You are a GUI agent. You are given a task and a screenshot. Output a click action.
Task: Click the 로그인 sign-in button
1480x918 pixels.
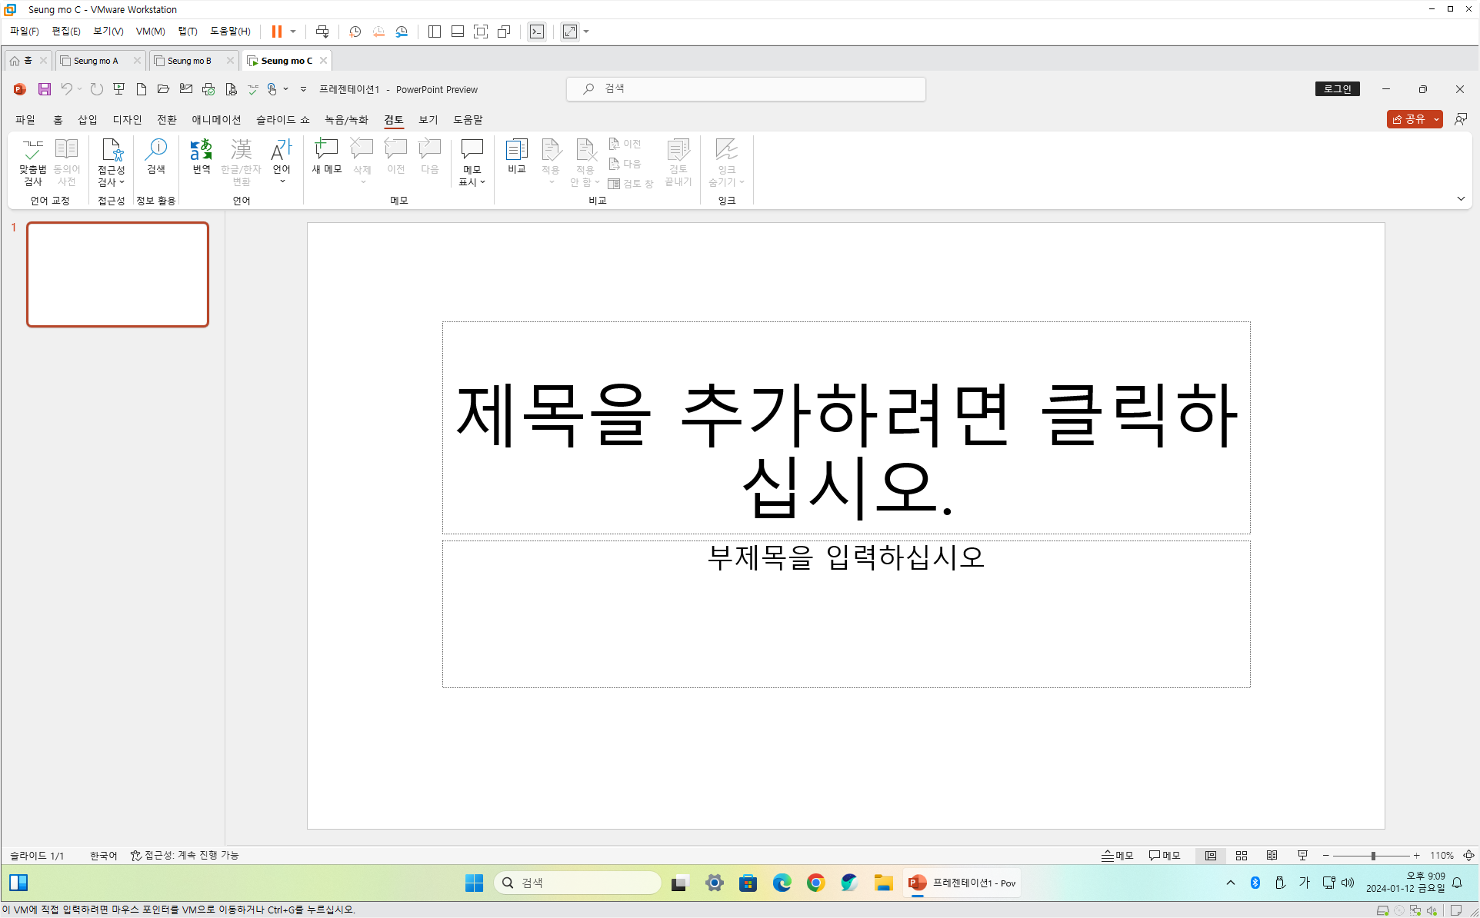click(x=1337, y=89)
